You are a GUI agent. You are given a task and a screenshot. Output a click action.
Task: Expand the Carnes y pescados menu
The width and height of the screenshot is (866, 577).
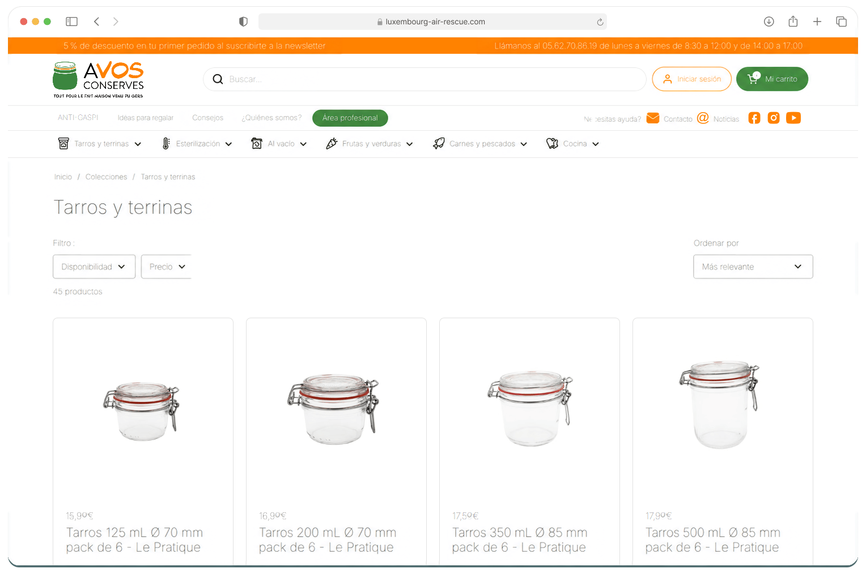click(x=480, y=144)
